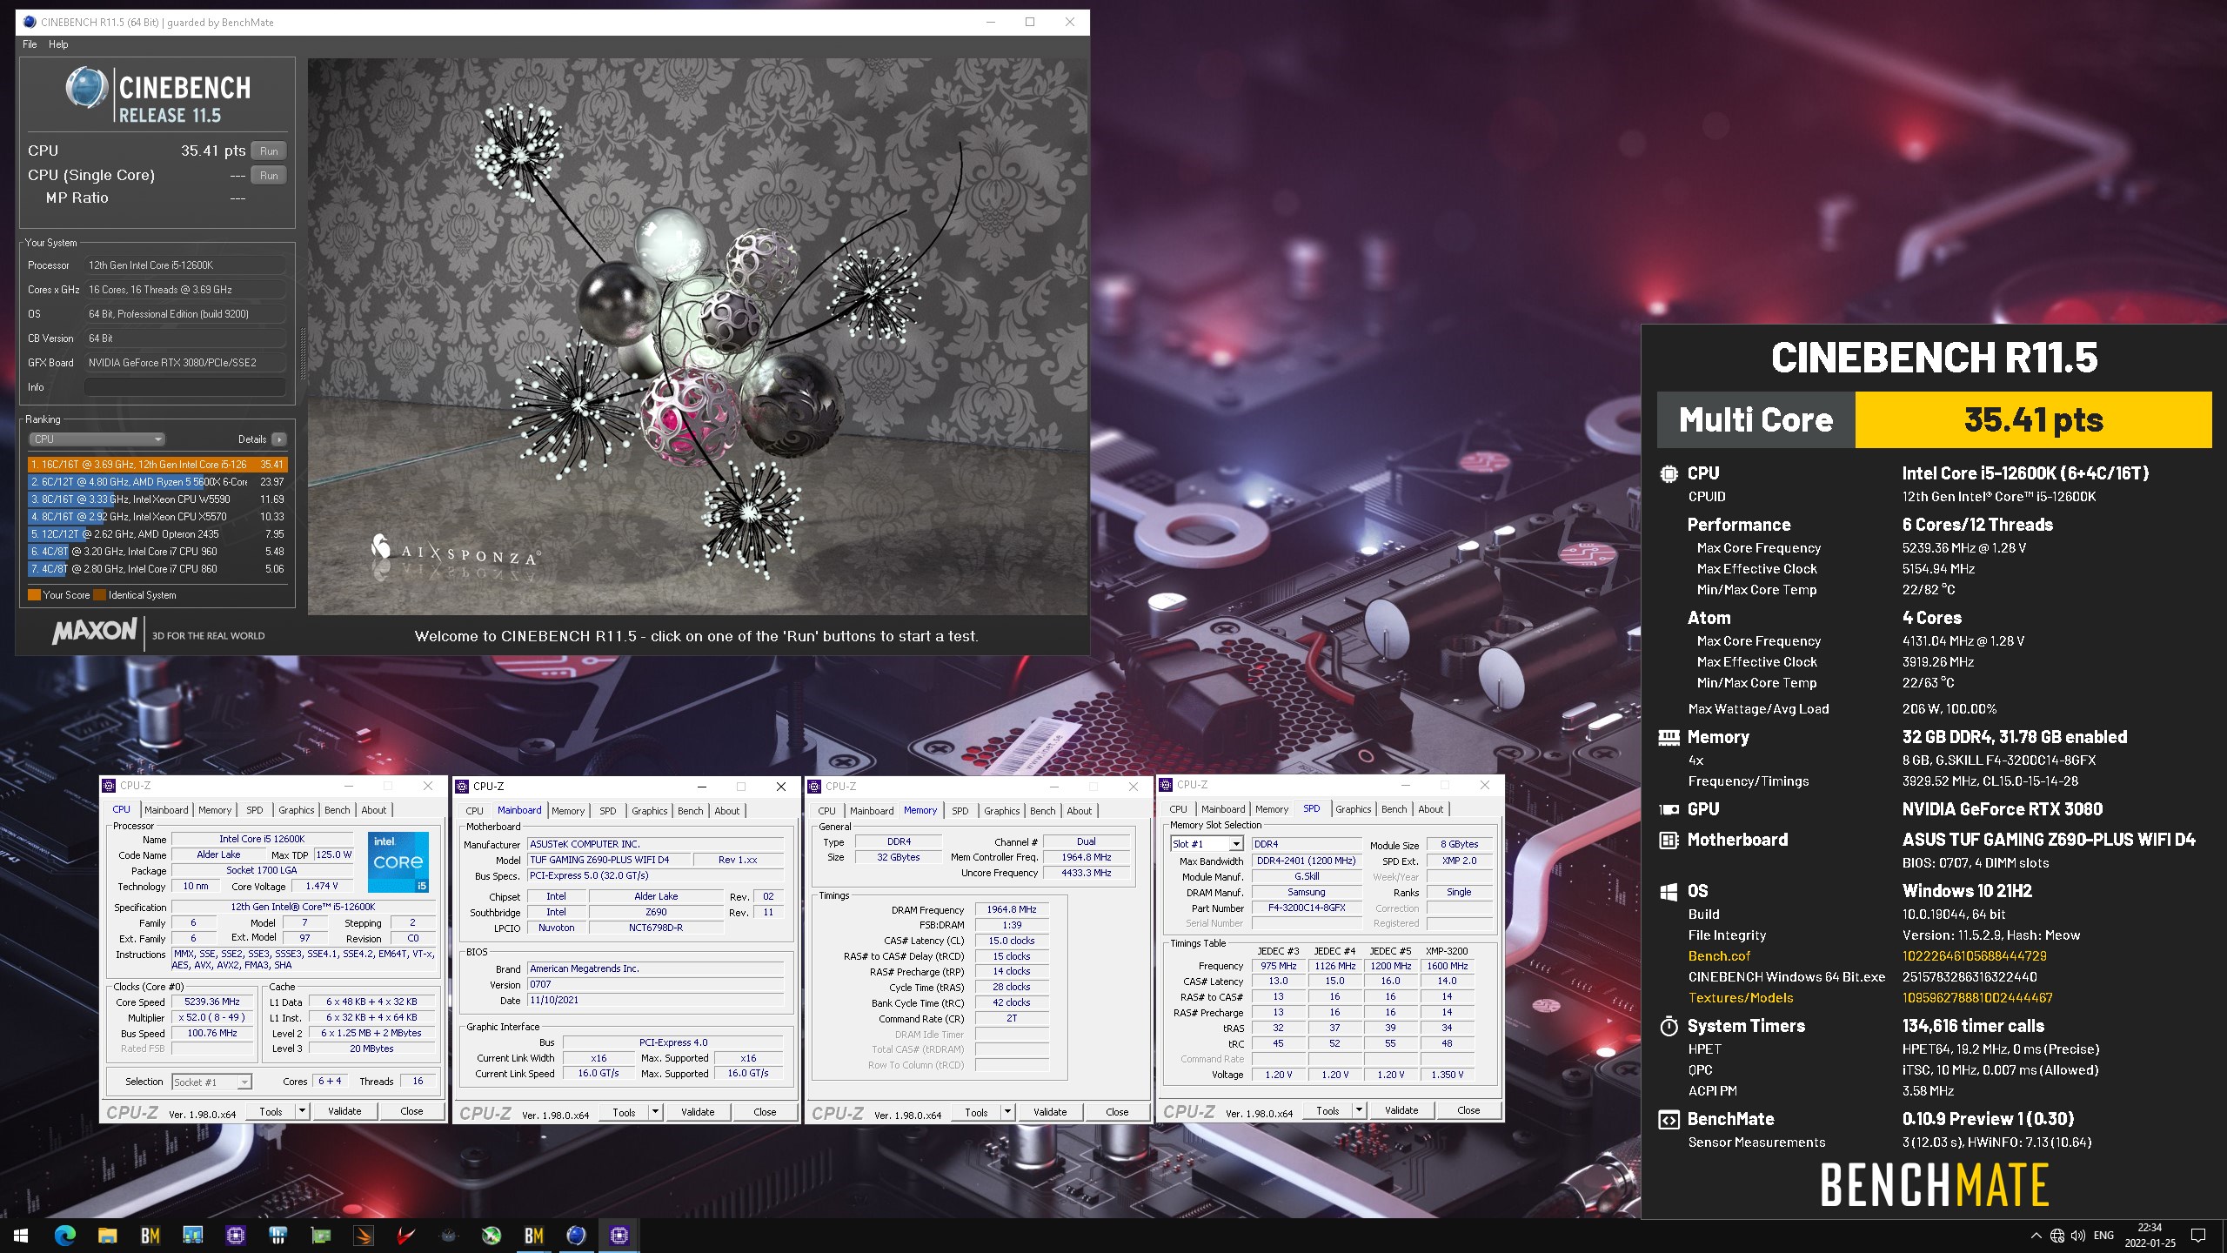The height and width of the screenshot is (1253, 2227).
Task: Click the CPU-Z taskbar icon beside the HWiNFO icon
Action: (x=235, y=1235)
